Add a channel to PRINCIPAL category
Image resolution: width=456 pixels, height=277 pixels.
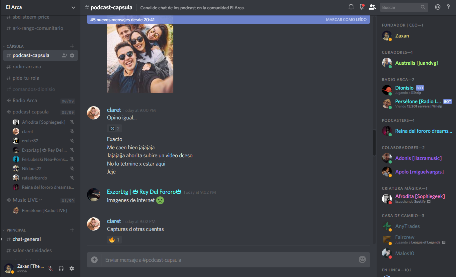tap(72, 230)
